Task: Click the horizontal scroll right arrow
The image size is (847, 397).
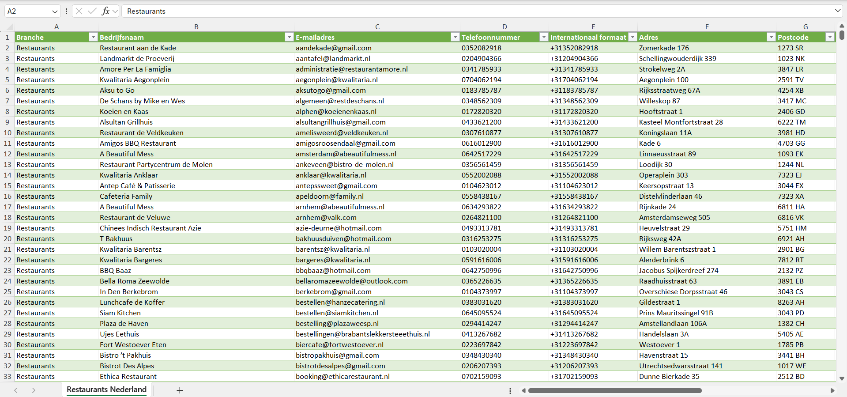Action: click(x=832, y=390)
